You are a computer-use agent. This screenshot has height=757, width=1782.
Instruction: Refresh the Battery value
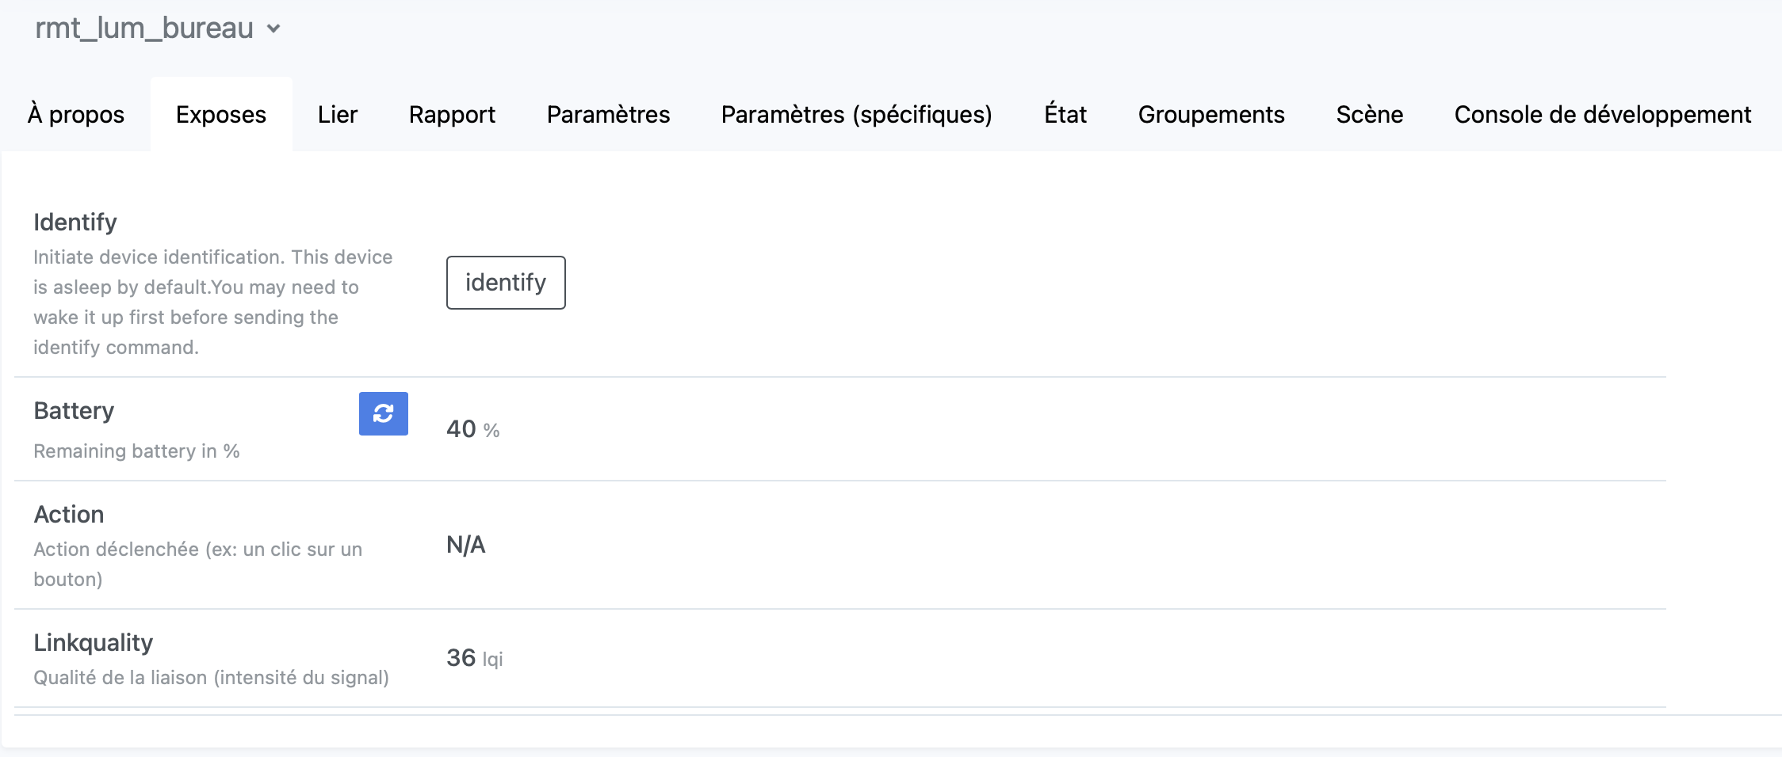[383, 413]
